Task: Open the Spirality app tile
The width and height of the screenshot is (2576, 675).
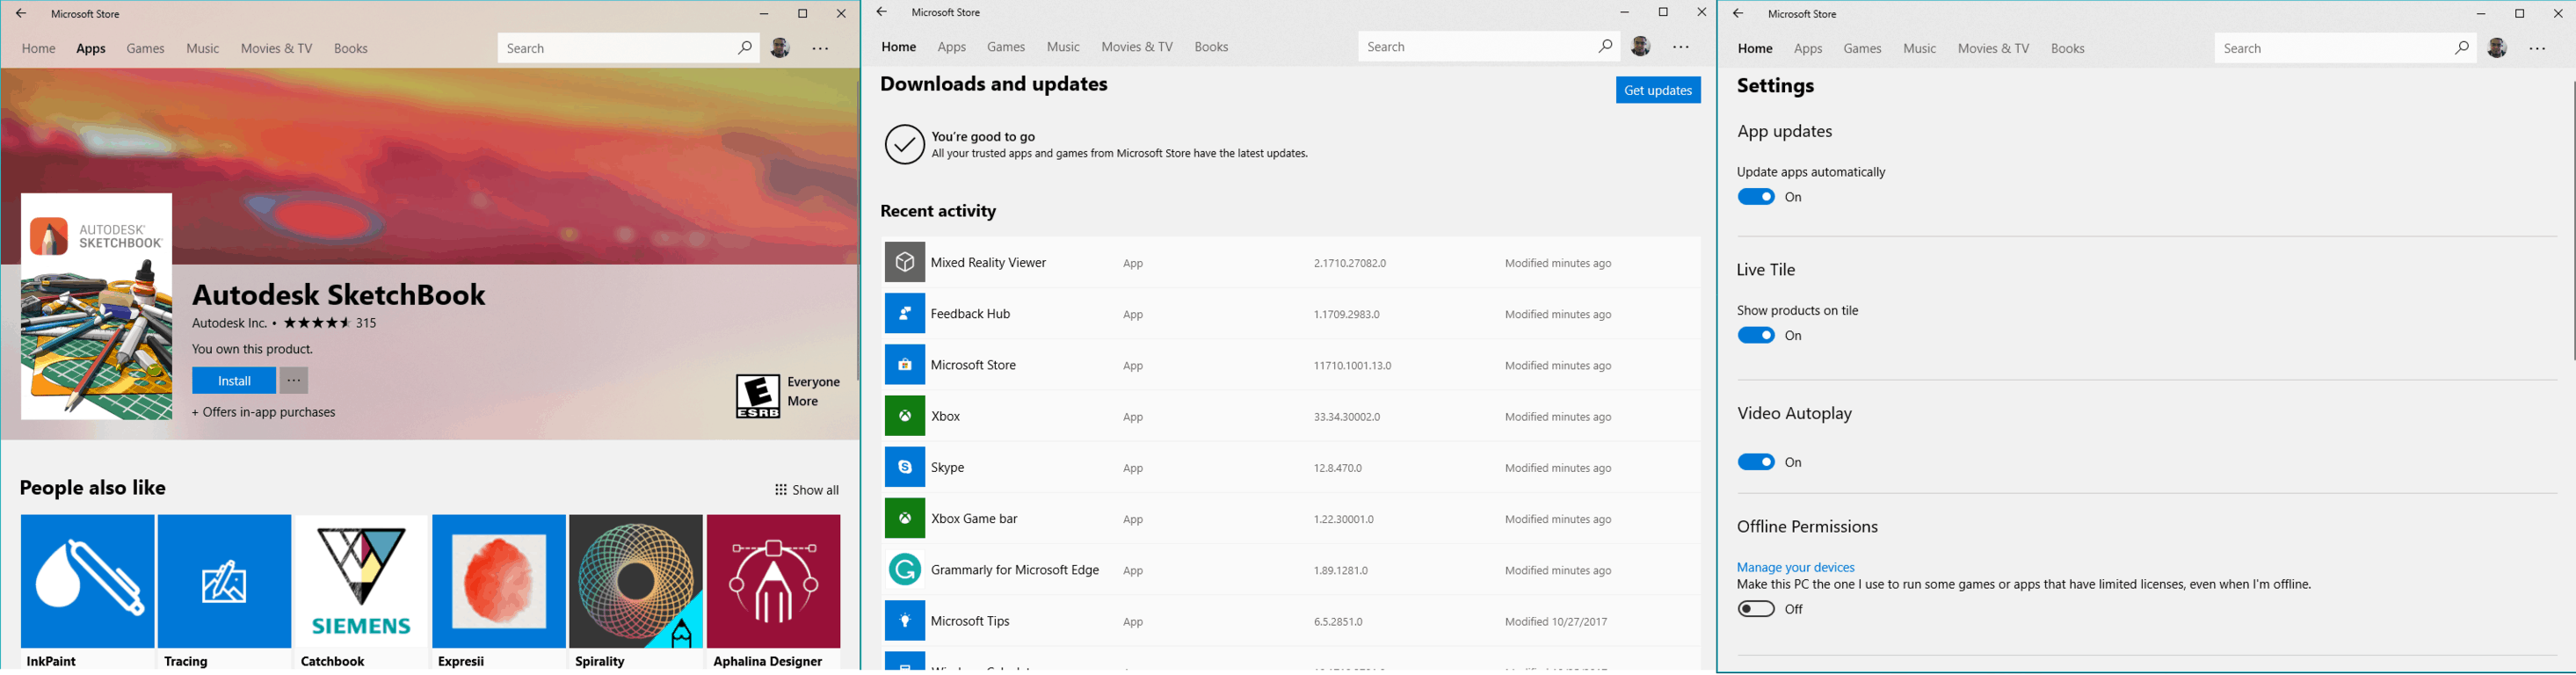Action: coord(636,591)
